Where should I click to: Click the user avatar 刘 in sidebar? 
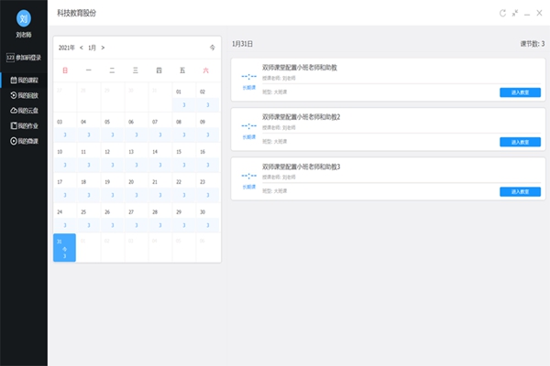[x=24, y=17]
